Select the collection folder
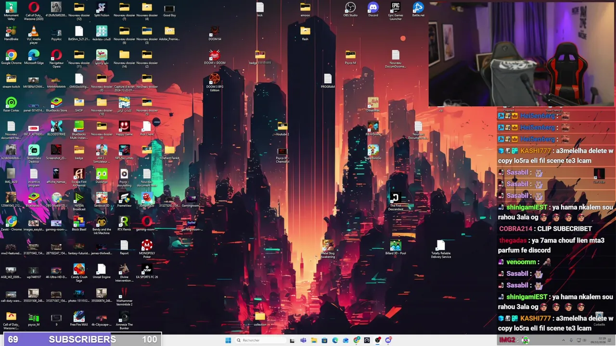 [x=260, y=319]
